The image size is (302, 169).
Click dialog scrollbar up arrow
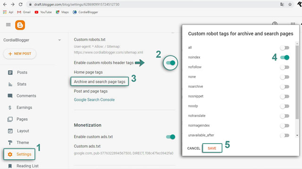[297, 44]
